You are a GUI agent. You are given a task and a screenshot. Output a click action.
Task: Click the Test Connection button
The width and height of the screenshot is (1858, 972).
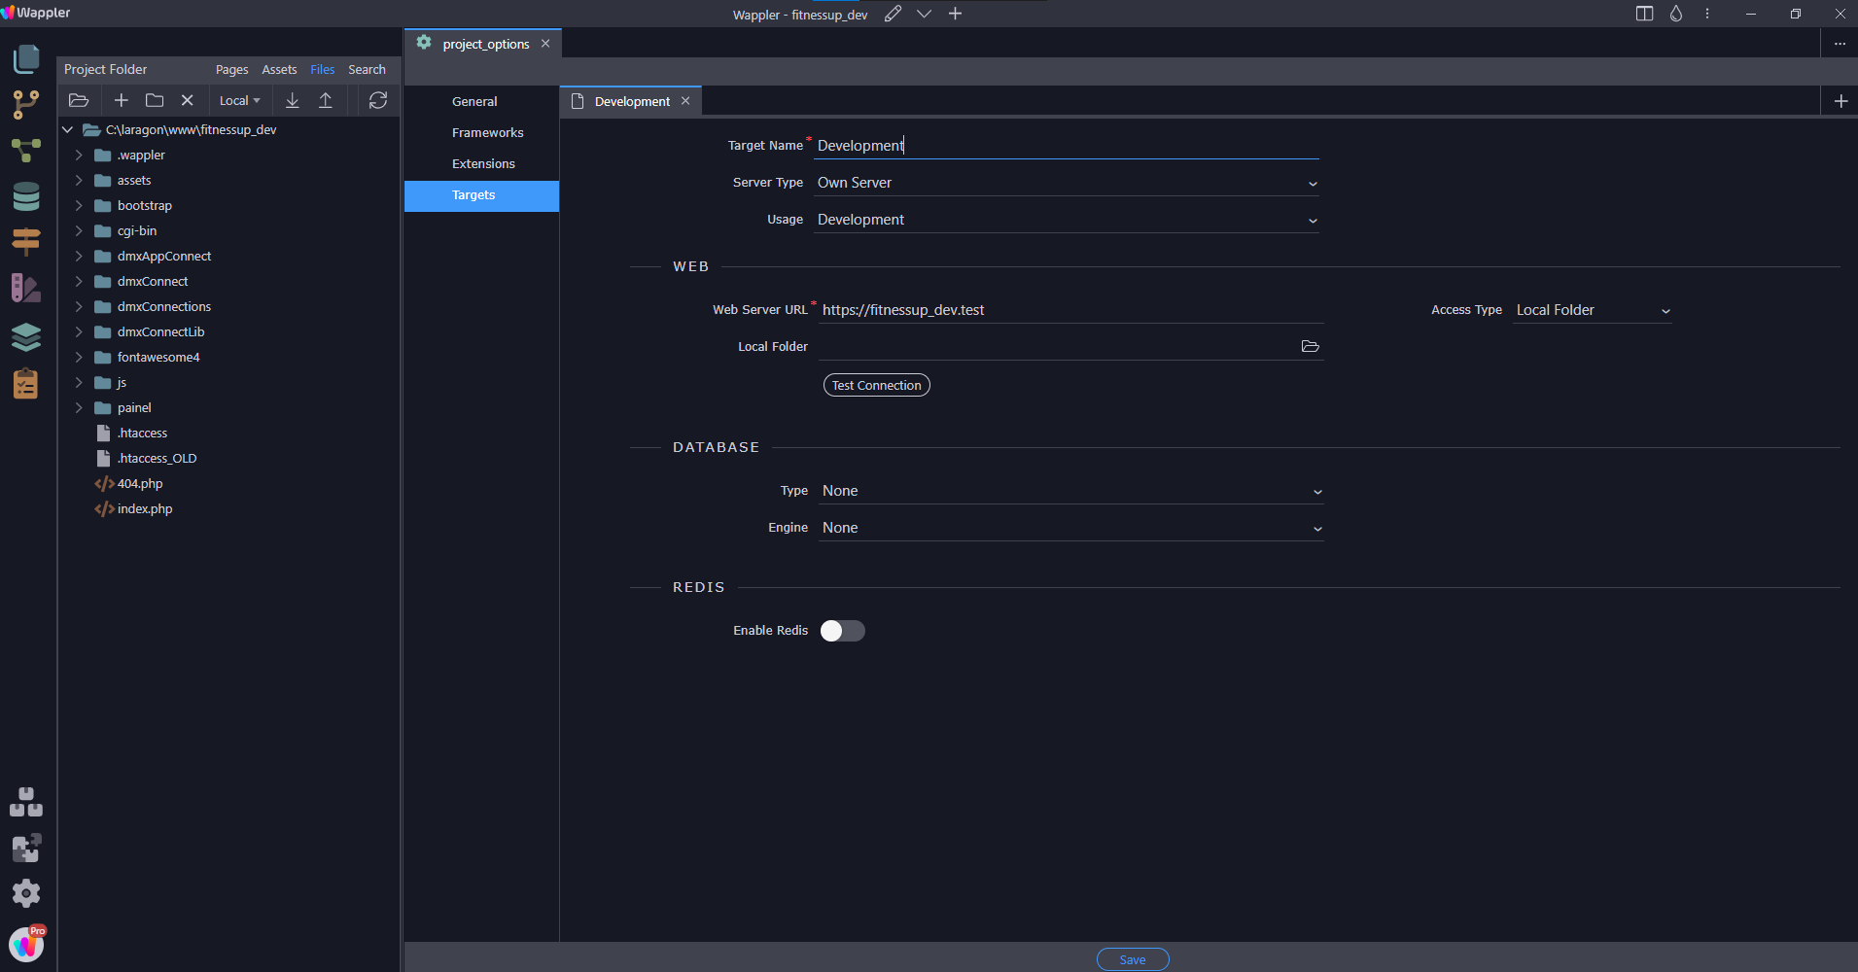click(875, 385)
